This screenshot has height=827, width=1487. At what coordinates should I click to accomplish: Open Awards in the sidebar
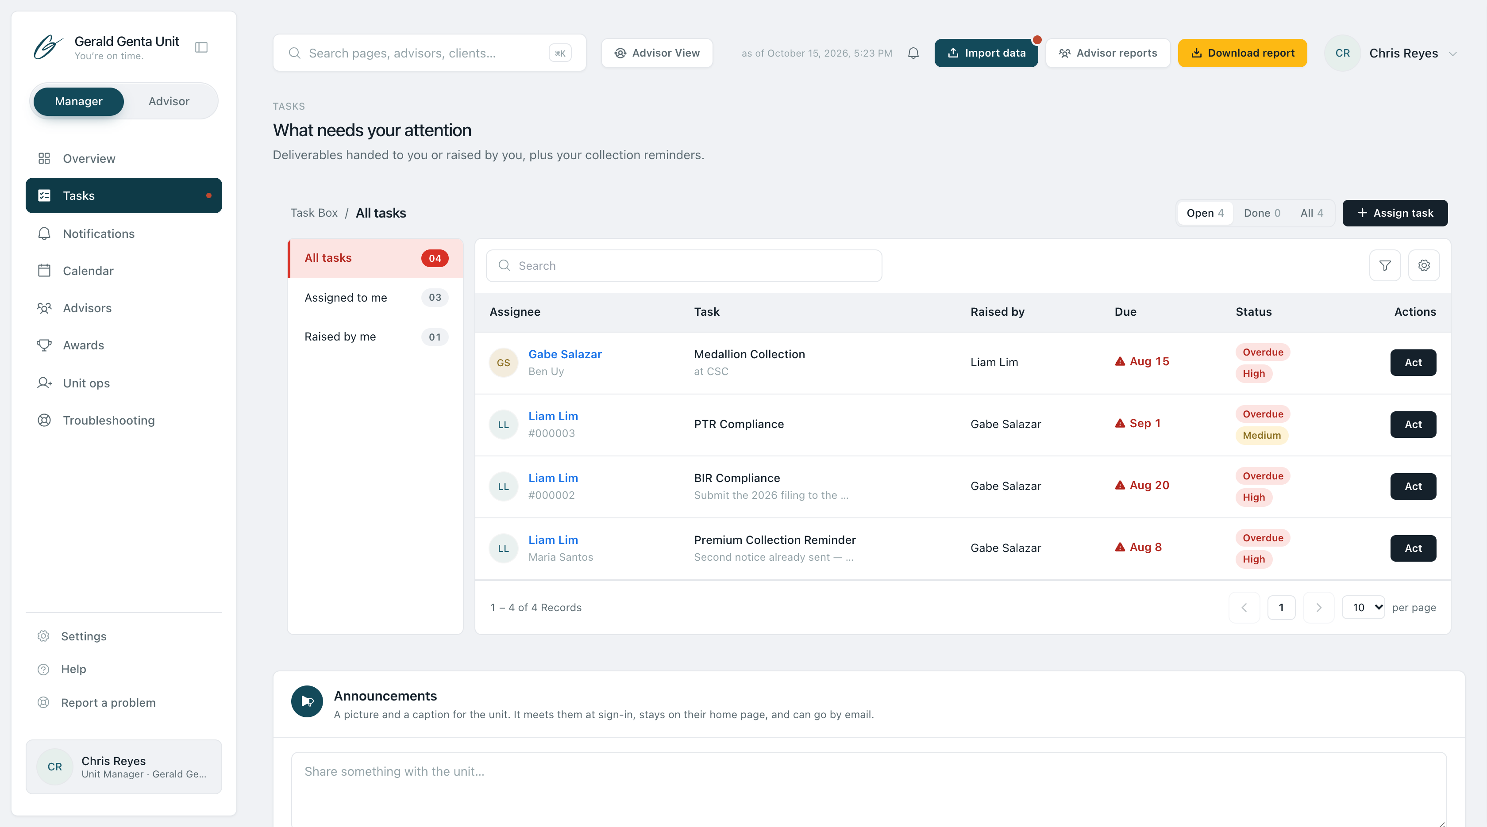click(x=123, y=345)
